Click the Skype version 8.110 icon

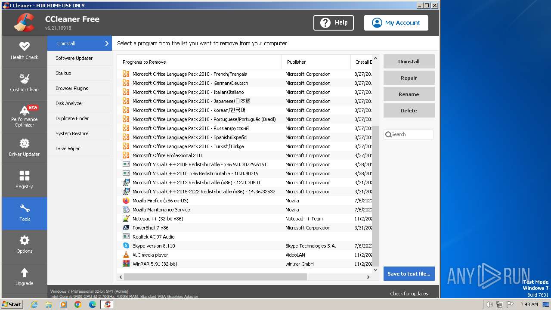click(126, 246)
